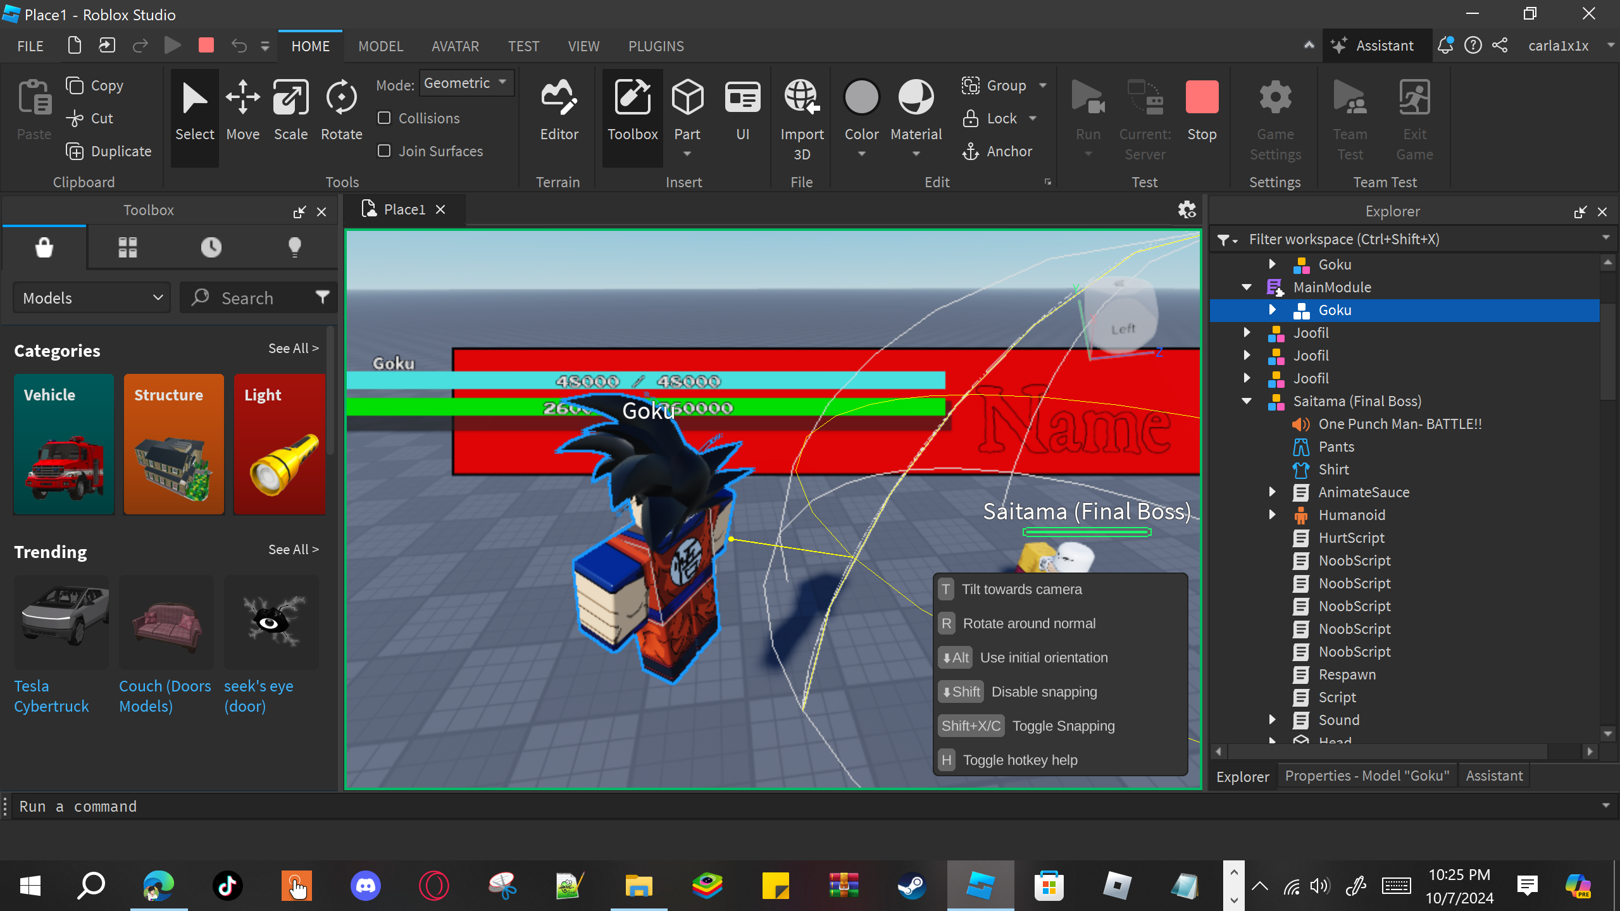
Task: Enable the Join Surfaces checkbox
Action: coord(384,151)
